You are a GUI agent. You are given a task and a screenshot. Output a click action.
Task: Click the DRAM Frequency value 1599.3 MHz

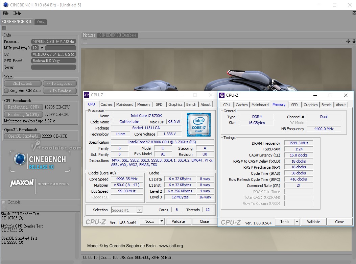pyautogui.click(x=299, y=143)
